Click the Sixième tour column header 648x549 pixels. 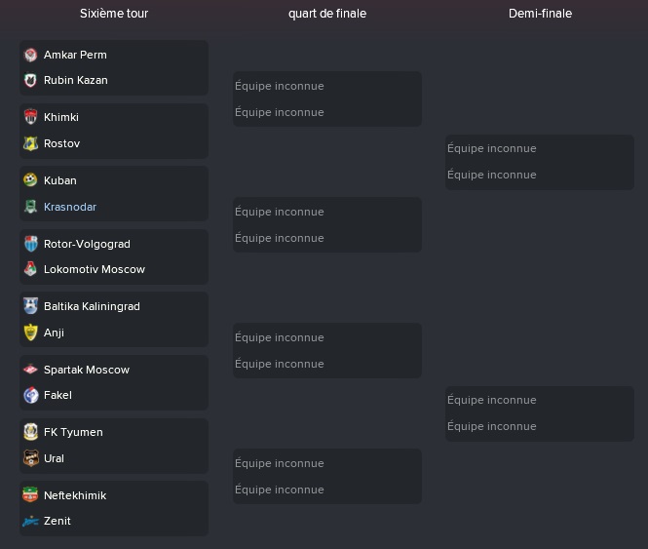(x=114, y=14)
